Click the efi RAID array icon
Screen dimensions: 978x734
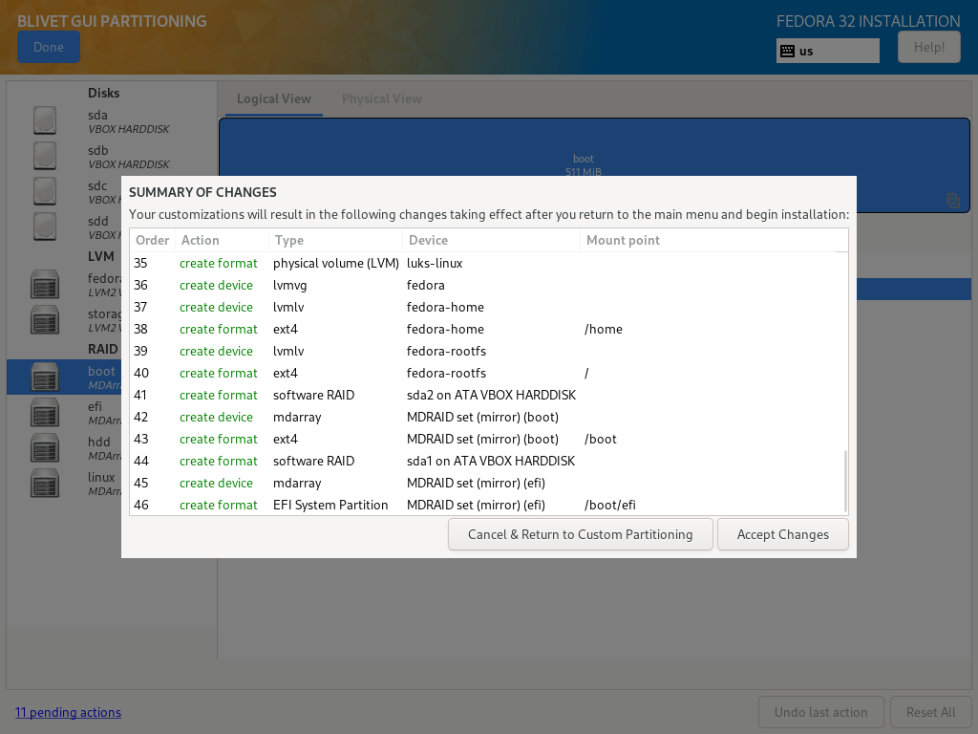point(45,412)
